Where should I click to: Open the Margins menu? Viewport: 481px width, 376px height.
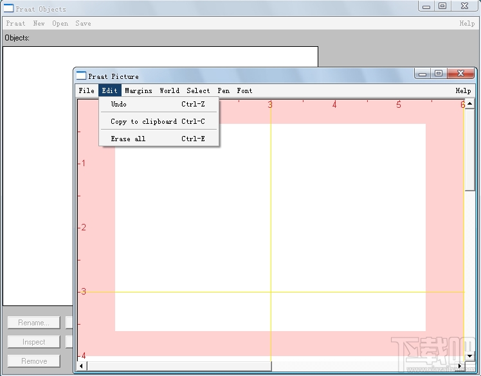click(x=138, y=90)
